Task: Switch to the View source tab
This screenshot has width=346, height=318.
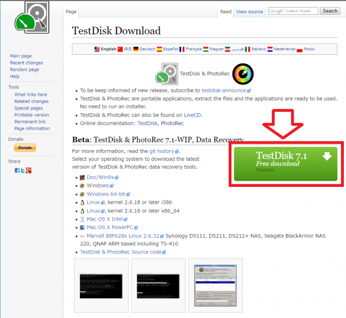Action: tap(249, 11)
